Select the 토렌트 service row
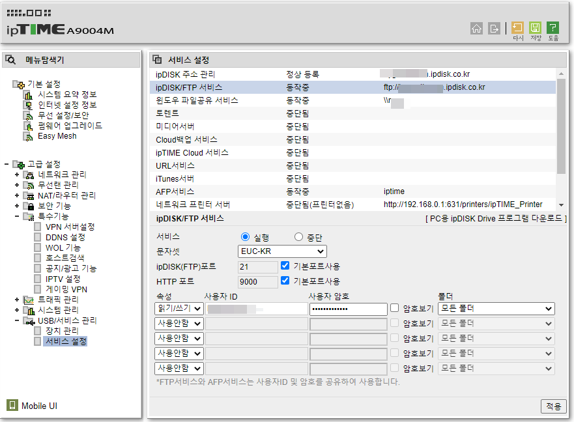574x422 pixels. (x=352, y=113)
